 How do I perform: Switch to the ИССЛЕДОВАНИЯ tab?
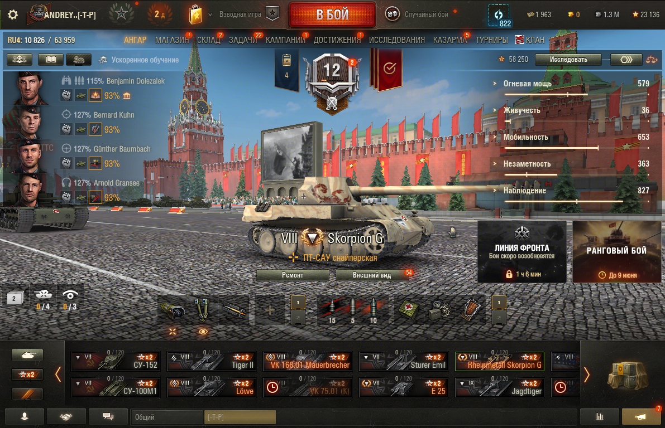396,40
